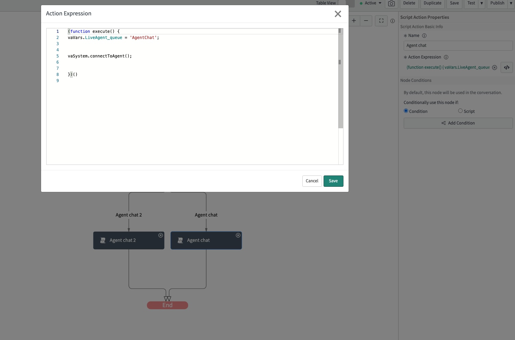This screenshot has width=515, height=340.
Task: Zoom in on the canvas
Action: coord(354,21)
